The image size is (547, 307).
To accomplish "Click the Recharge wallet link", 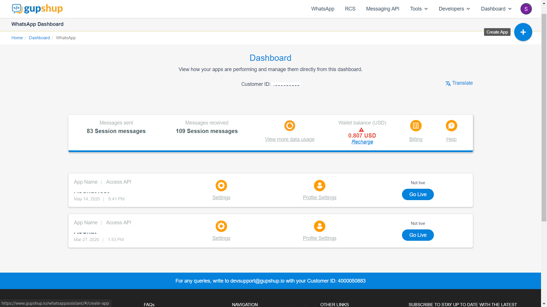I will tap(362, 142).
